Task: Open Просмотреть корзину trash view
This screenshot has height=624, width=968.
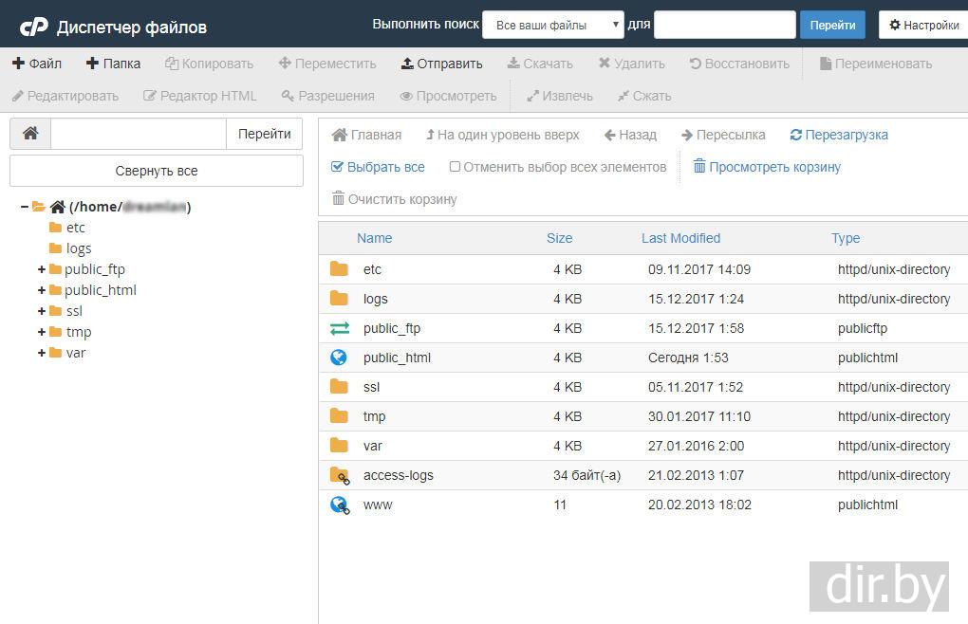Action: (x=767, y=167)
